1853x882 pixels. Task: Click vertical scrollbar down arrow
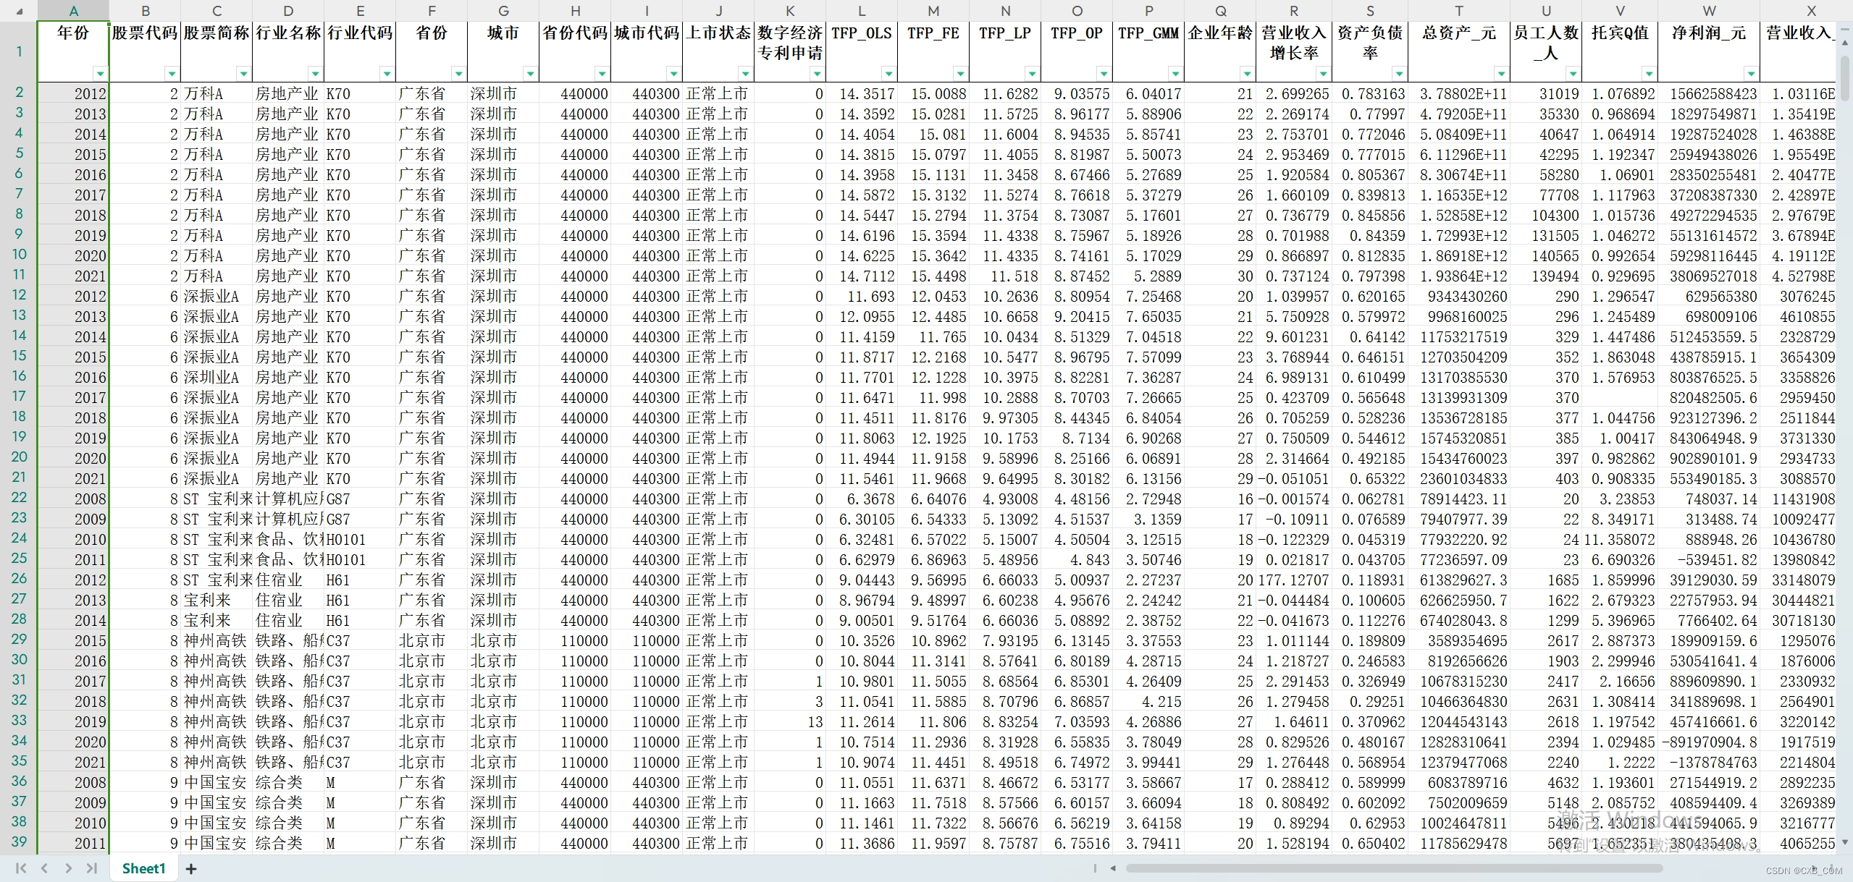[1845, 842]
